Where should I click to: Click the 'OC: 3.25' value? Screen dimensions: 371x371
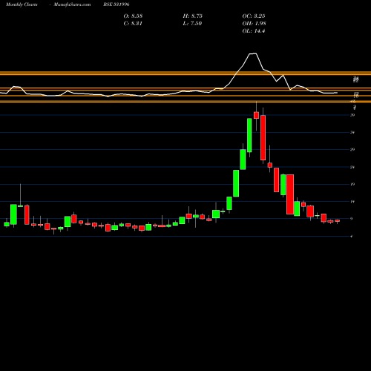(254, 16)
